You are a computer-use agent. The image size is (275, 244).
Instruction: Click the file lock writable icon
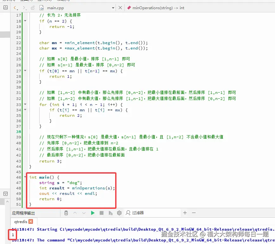[x=33, y=8]
